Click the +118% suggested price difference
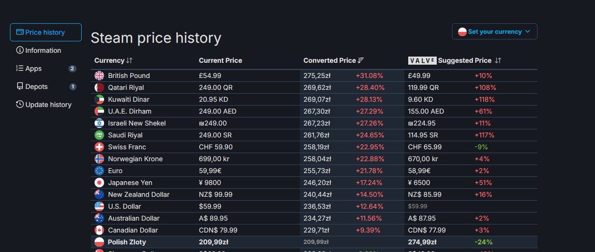This screenshot has height=252, width=595. pos(485,99)
